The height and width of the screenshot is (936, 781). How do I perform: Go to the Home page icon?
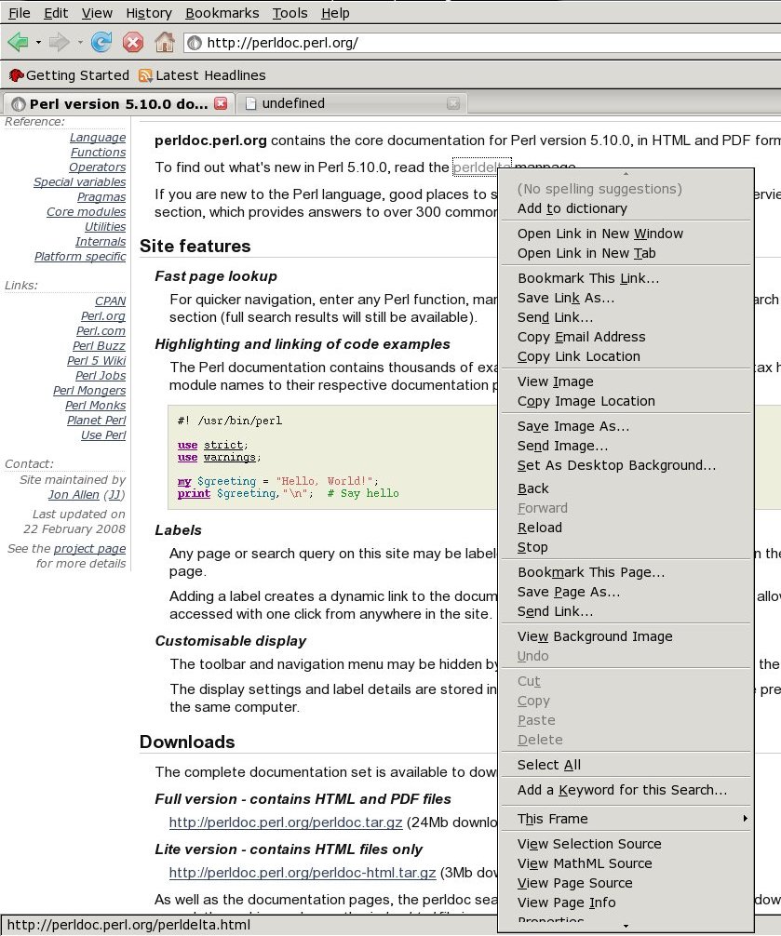coord(164,43)
